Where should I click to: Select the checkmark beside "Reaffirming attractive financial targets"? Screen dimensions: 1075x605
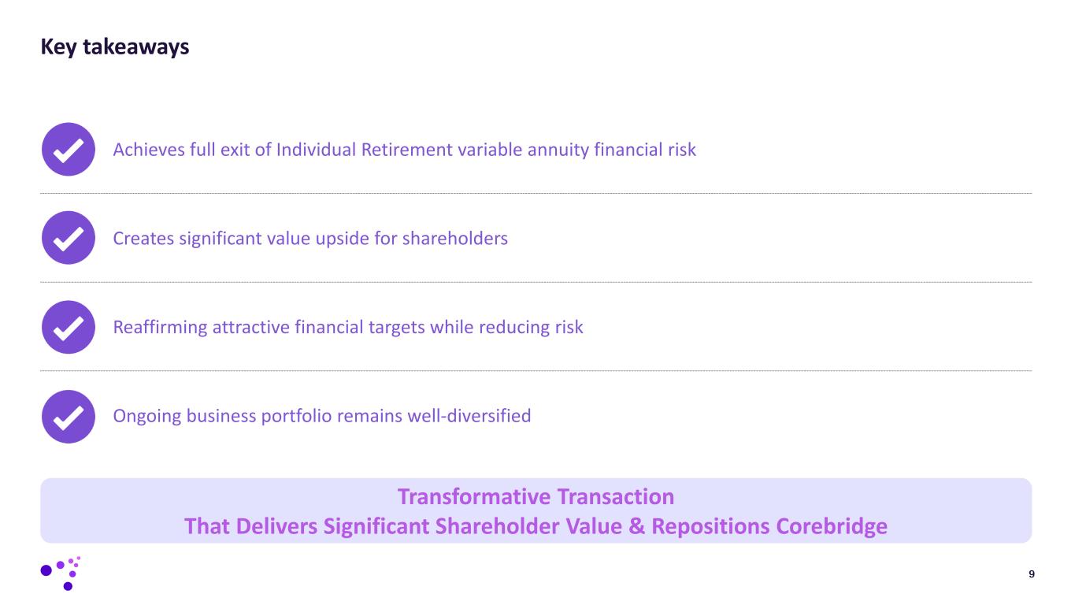click(x=69, y=327)
